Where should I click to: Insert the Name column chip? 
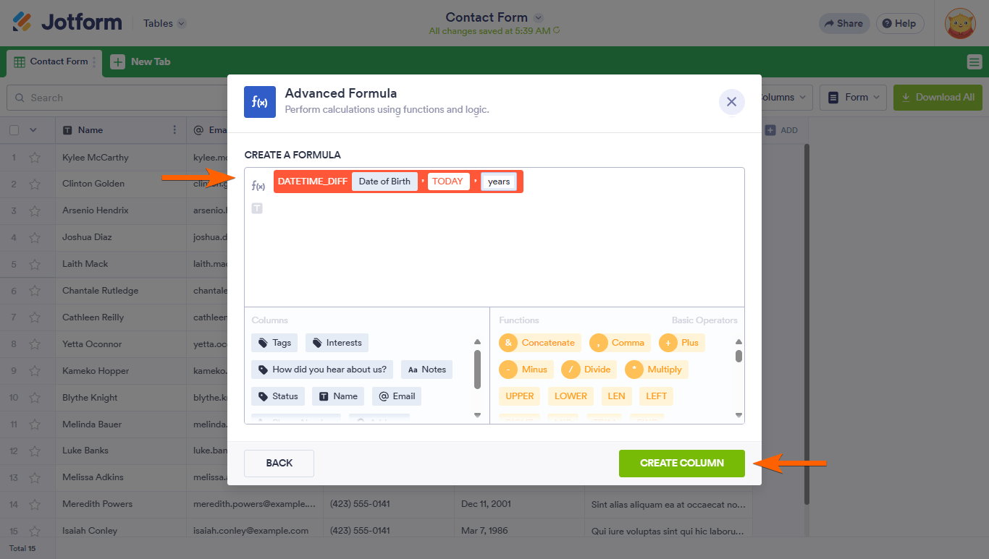tap(338, 396)
